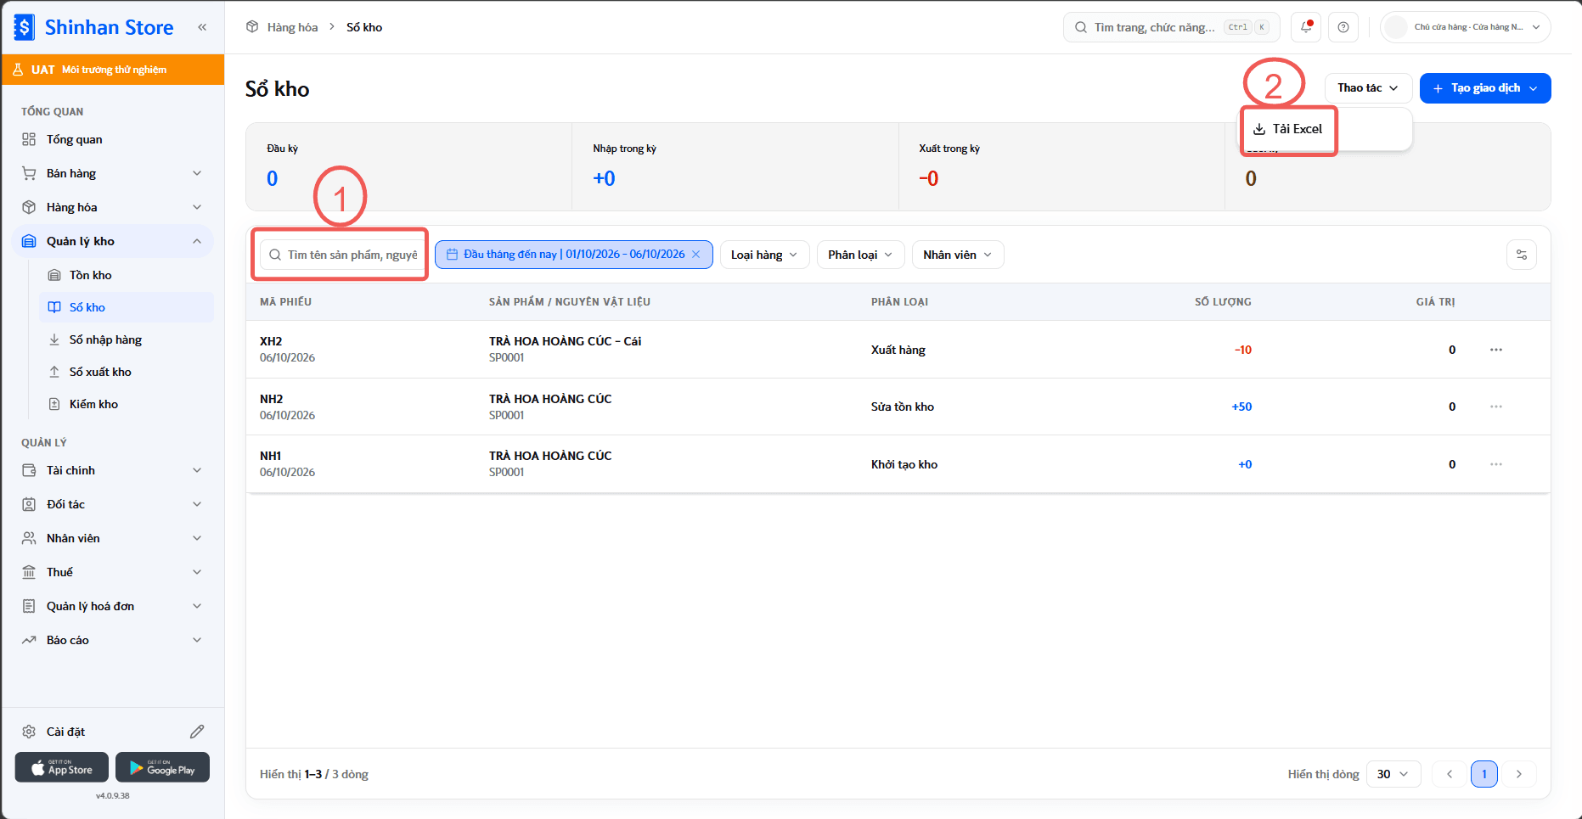Collapse the sidebar with double-chevron icon

click(202, 27)
